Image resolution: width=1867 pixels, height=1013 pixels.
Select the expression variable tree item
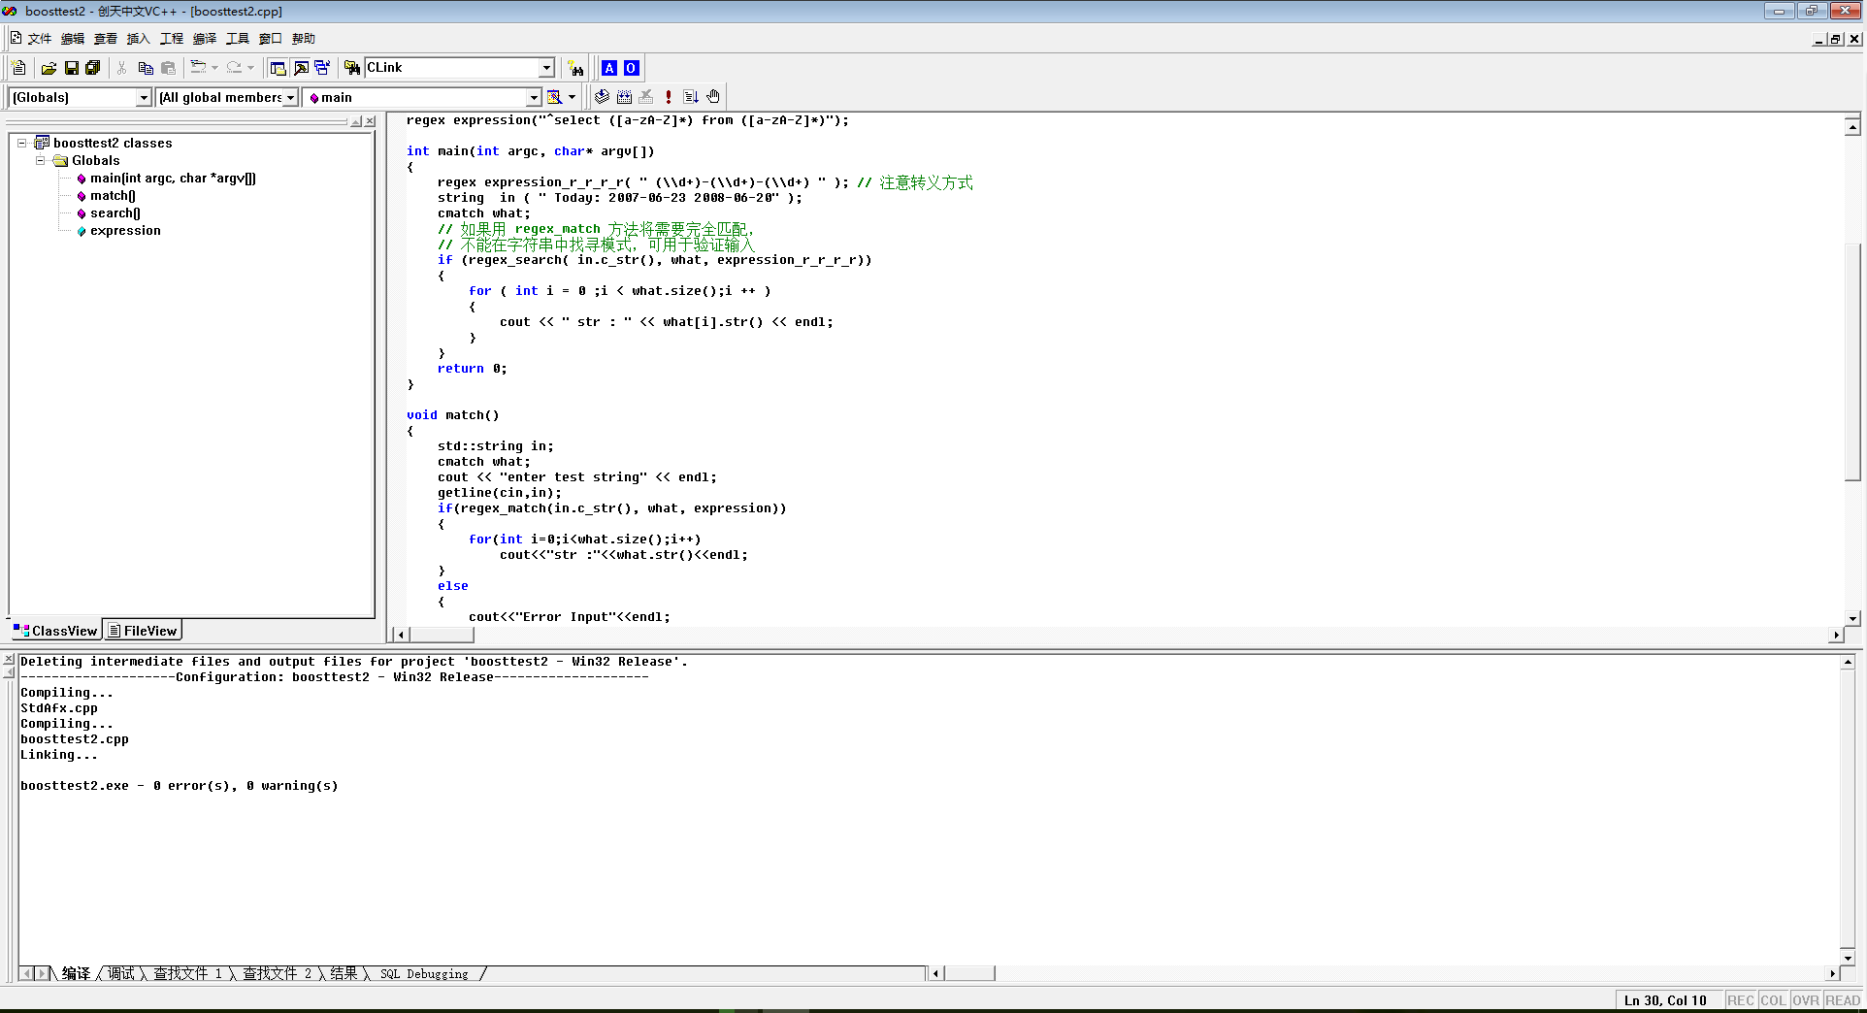125,231
